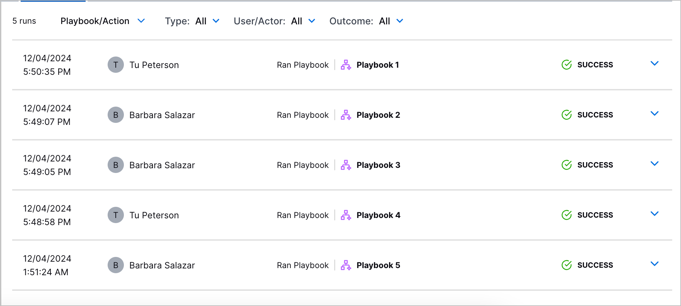Click Barbara Salazar's avatar in Playbook 2 row
681x306 pixels.
click(x=116, y=115)
